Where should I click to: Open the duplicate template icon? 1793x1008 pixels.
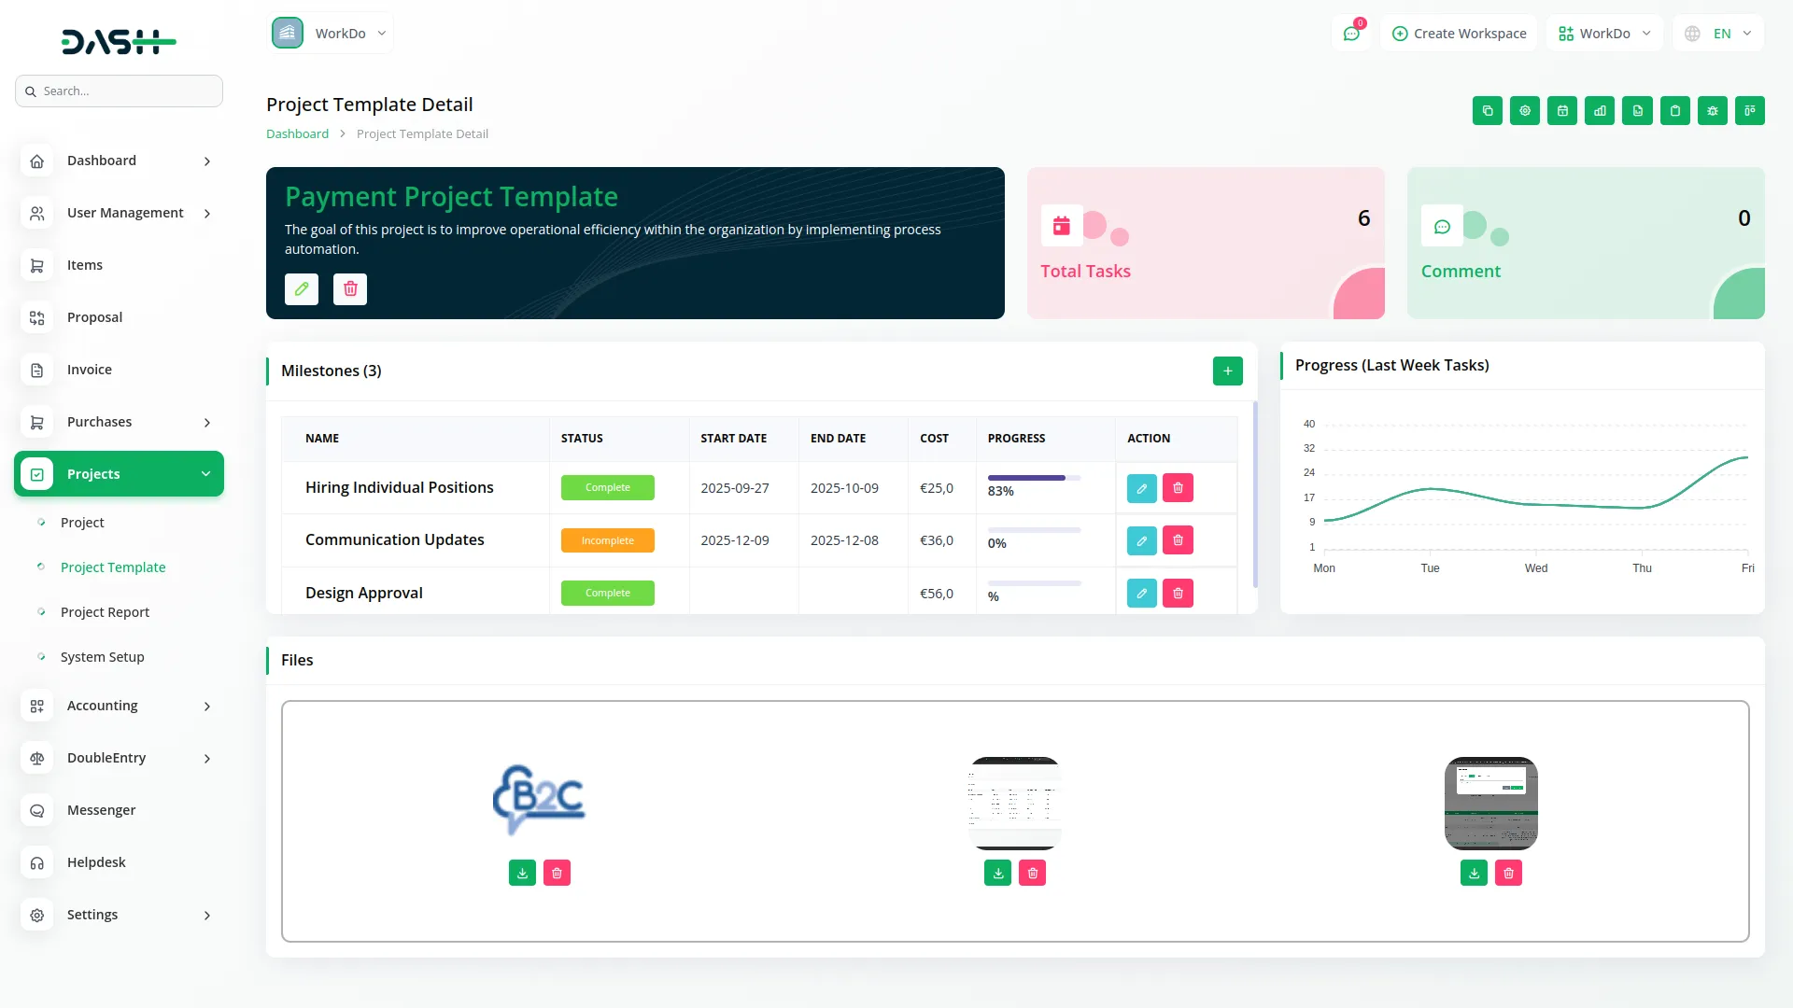(x=1488, y=110)
